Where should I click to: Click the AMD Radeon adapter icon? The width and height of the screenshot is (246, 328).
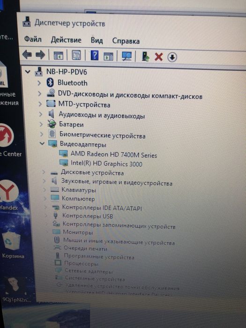click(x=63, y=153)
